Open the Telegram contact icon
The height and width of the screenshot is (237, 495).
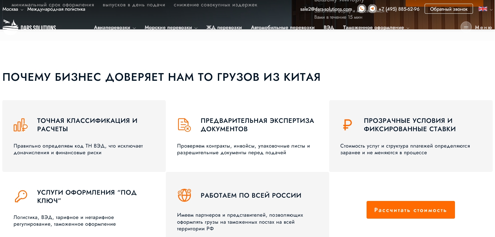coord(372,9)
